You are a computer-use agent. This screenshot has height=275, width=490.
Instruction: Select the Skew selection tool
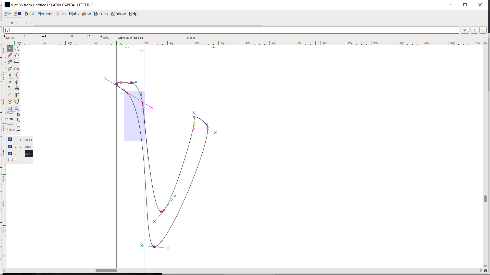(x=17, y=95)
